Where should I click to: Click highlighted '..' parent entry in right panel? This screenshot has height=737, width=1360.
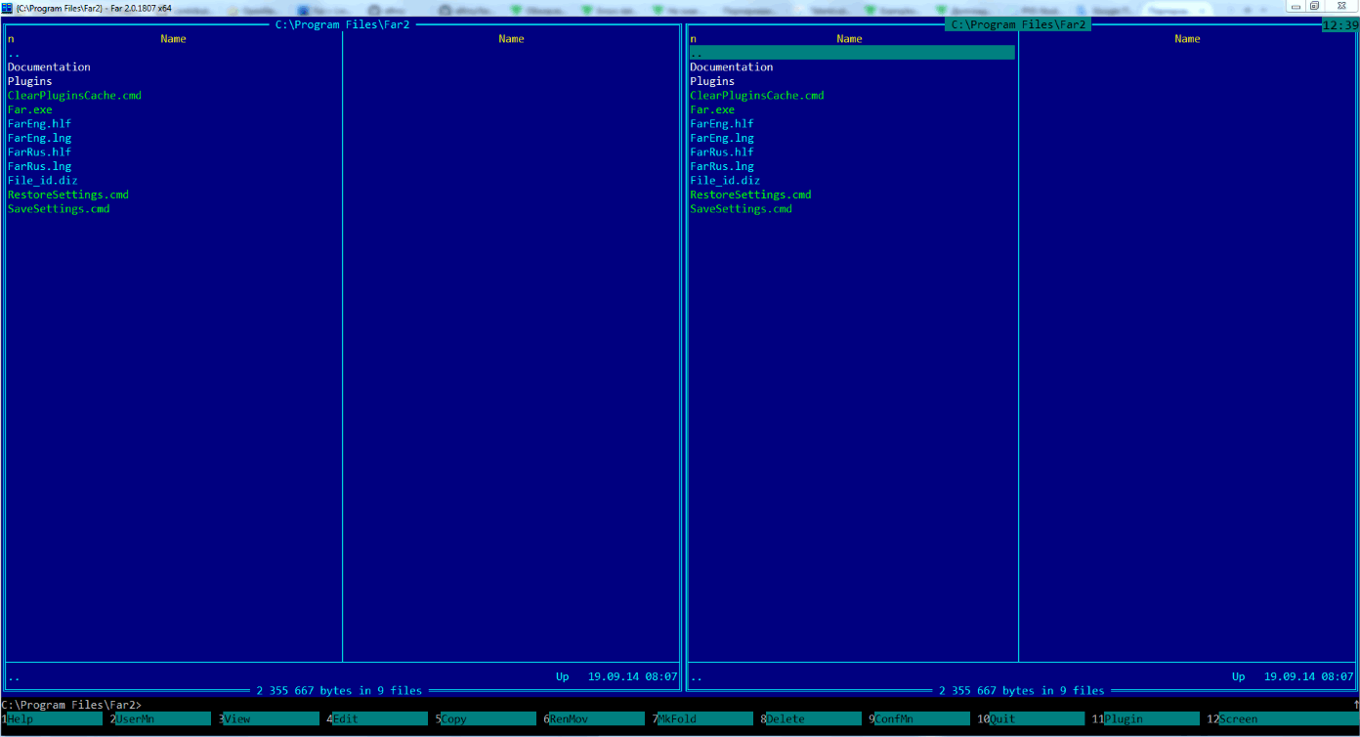(852, 53)
